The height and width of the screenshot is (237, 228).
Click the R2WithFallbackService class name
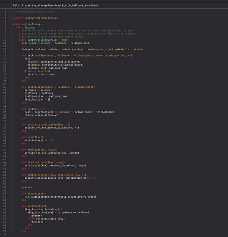click(43, 40)
